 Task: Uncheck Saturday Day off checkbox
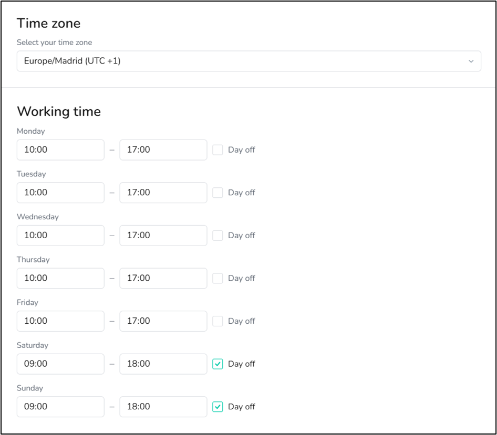click(x=218, y=364)
